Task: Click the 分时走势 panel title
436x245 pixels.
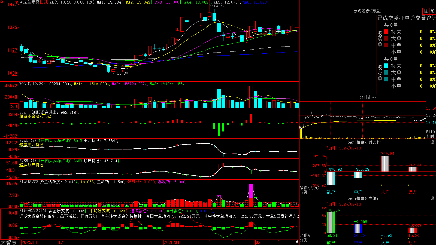Action: tap(367, 97)
